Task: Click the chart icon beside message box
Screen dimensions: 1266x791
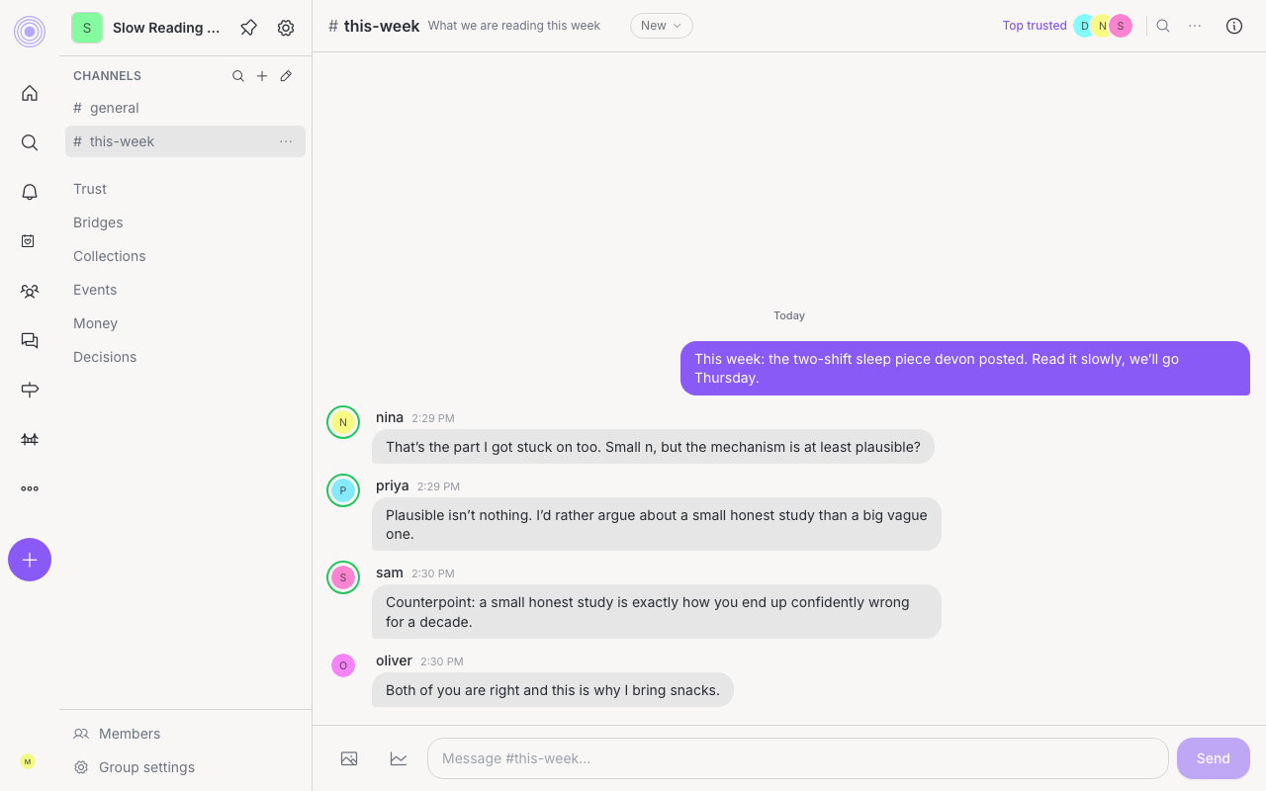Action: (399, 758)
